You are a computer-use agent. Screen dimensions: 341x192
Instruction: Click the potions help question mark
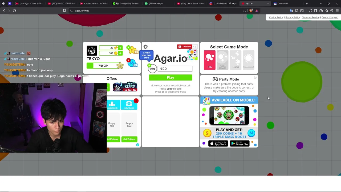pos(137,145)
